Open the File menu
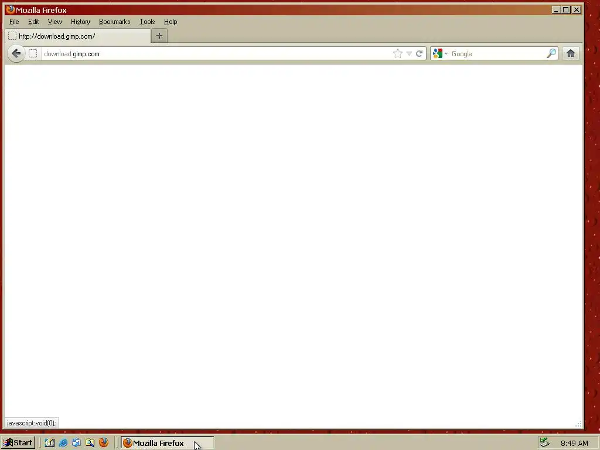 tap(14, 22)
